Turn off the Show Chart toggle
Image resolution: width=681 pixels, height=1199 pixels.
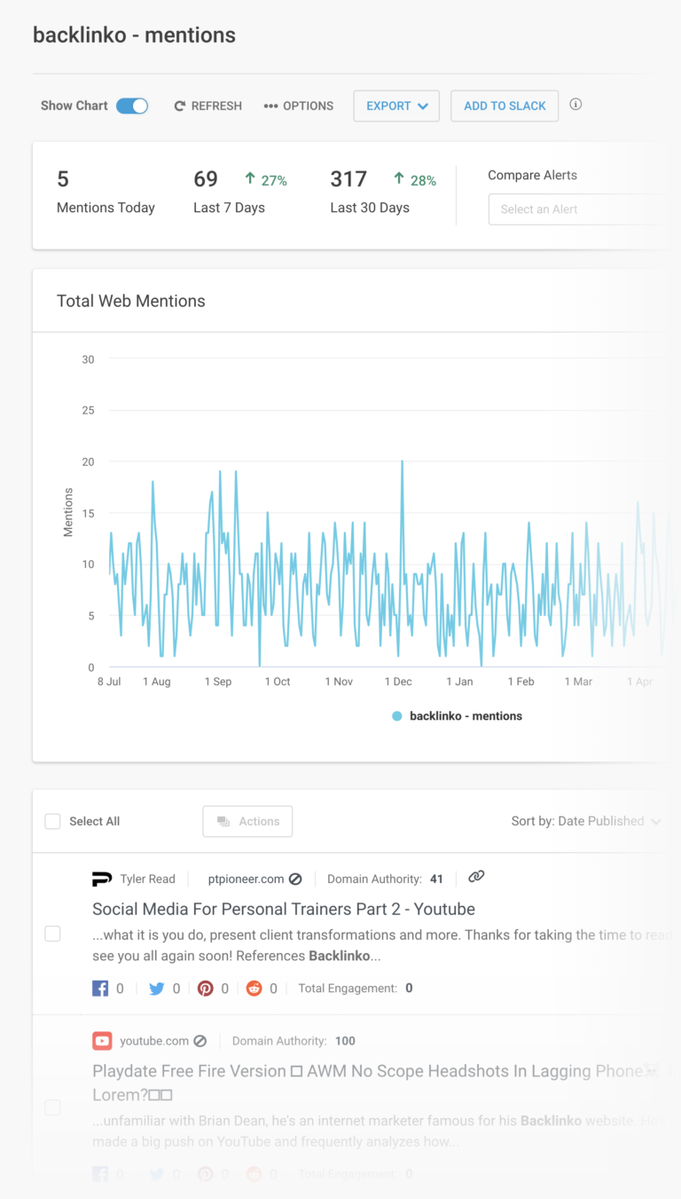tap(132, 106)
